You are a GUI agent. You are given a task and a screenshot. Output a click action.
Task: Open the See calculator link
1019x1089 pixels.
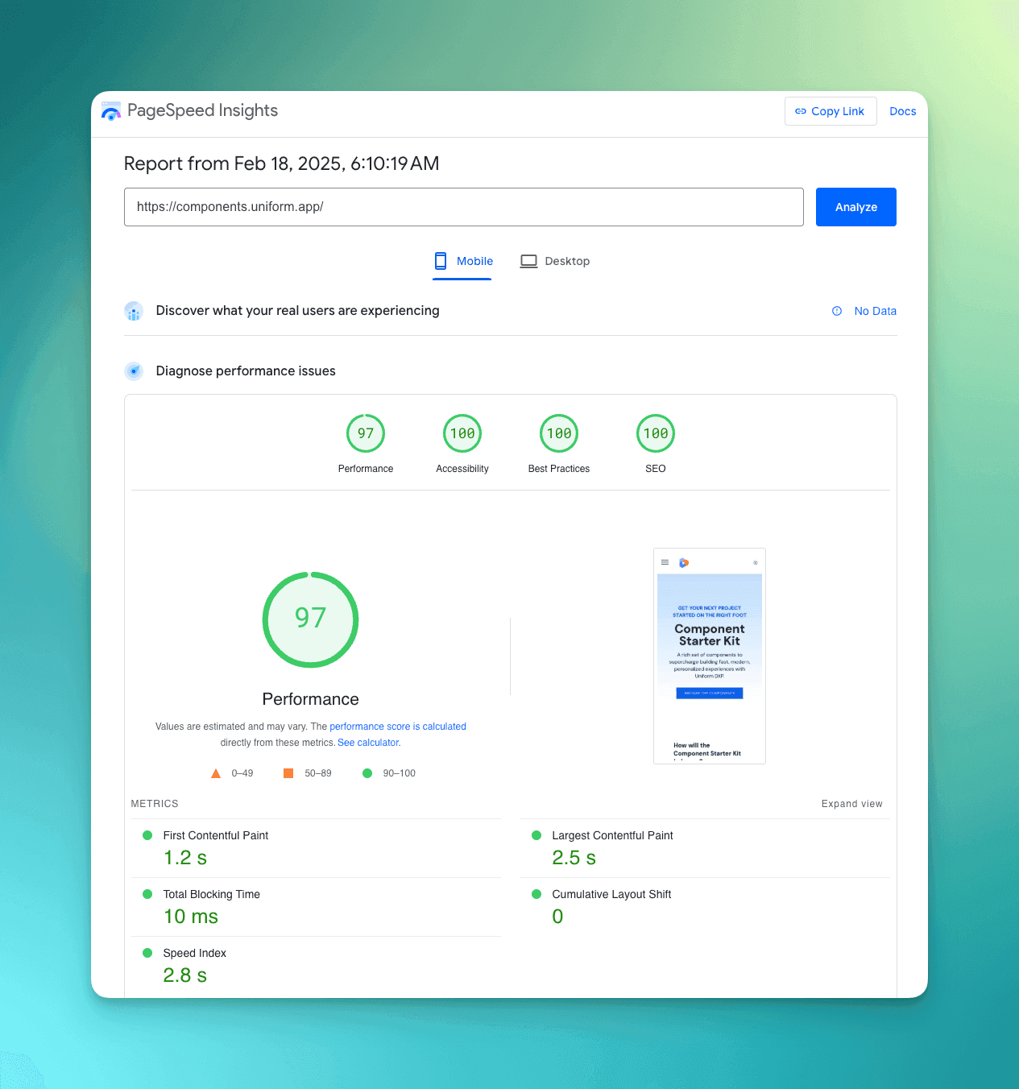(x=369, y=743)
